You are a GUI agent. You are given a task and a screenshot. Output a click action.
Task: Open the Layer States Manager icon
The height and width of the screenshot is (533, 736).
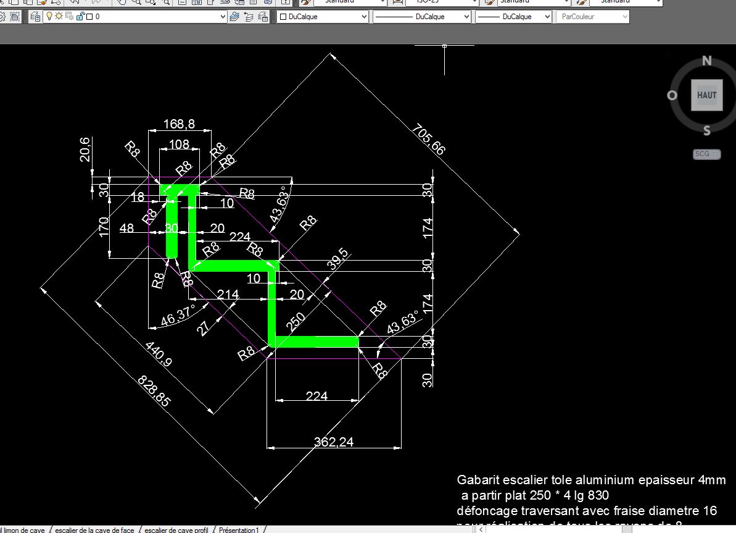pos(262,17)
